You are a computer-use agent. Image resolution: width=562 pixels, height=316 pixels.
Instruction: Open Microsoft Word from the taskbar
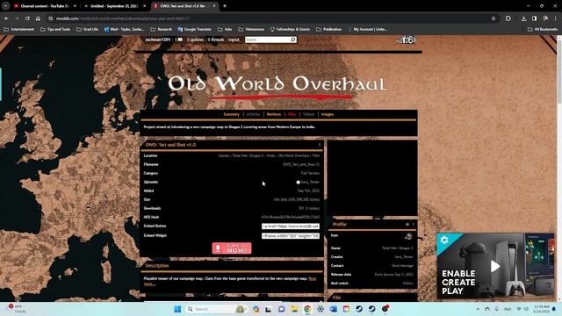click(x=333, y=309)
